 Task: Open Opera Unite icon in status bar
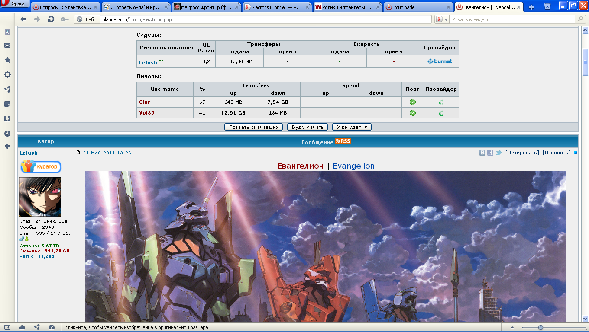(x=37, y=327)
